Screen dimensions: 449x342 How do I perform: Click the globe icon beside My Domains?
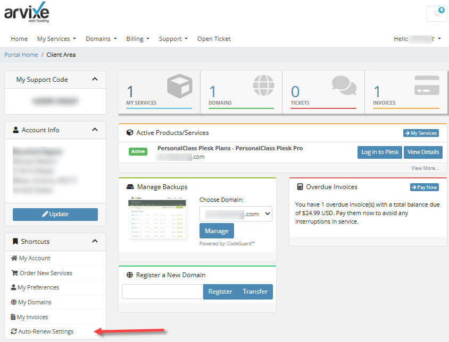14,302
